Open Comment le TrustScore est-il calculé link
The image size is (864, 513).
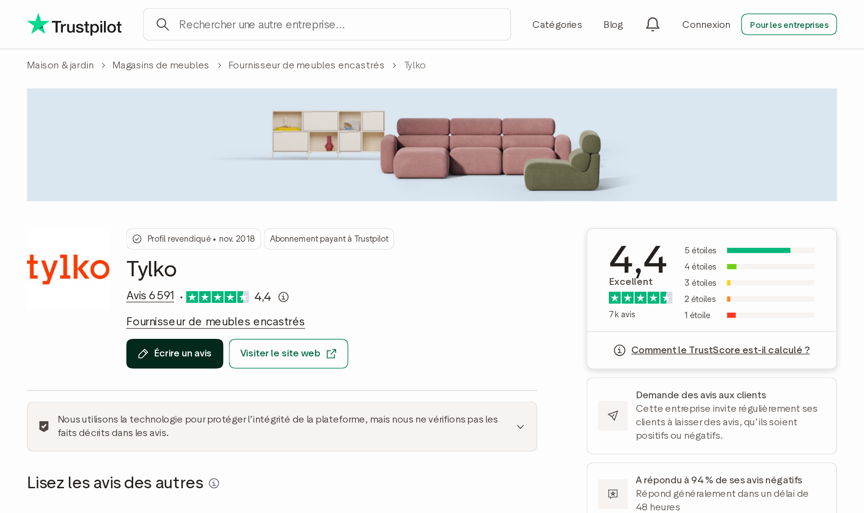click(720, 350)
